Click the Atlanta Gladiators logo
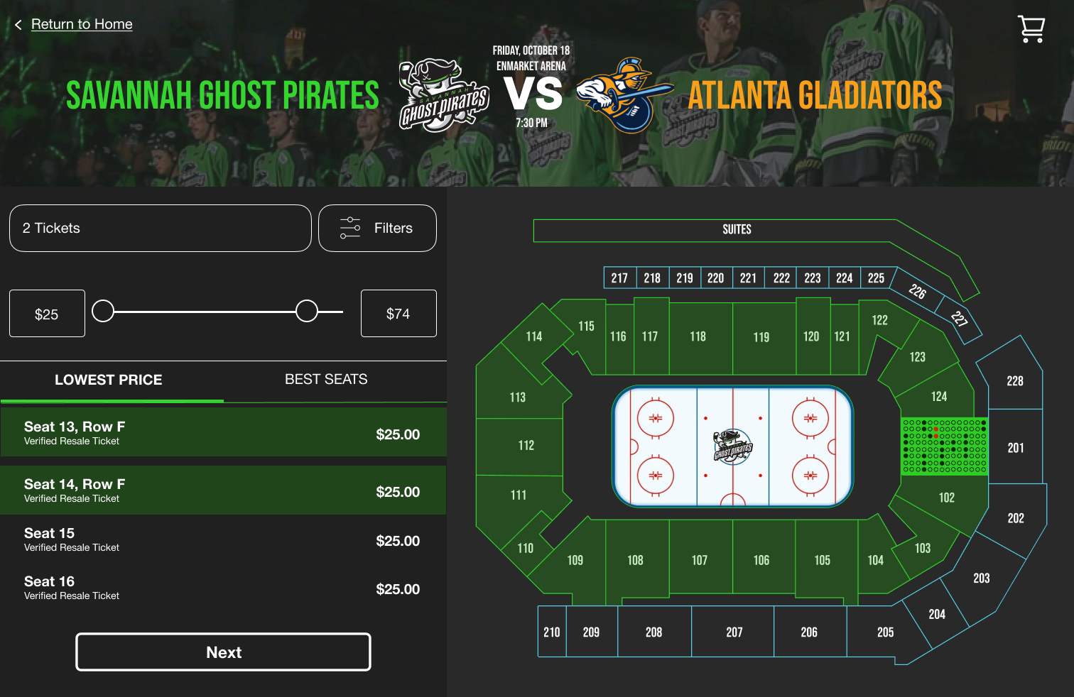This screenshot has height=697, width=1074. tap(624, 96)
